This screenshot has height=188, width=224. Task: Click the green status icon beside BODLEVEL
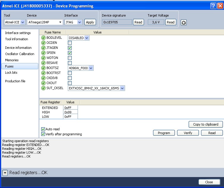click(43, 38)
